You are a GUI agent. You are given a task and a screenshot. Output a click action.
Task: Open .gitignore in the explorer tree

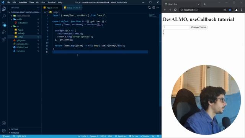click(x=21, y=40)
